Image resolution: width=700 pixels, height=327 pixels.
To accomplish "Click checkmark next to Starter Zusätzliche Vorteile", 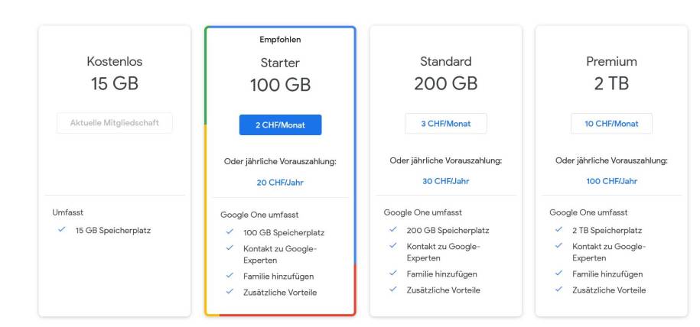I will coord(230,292).
